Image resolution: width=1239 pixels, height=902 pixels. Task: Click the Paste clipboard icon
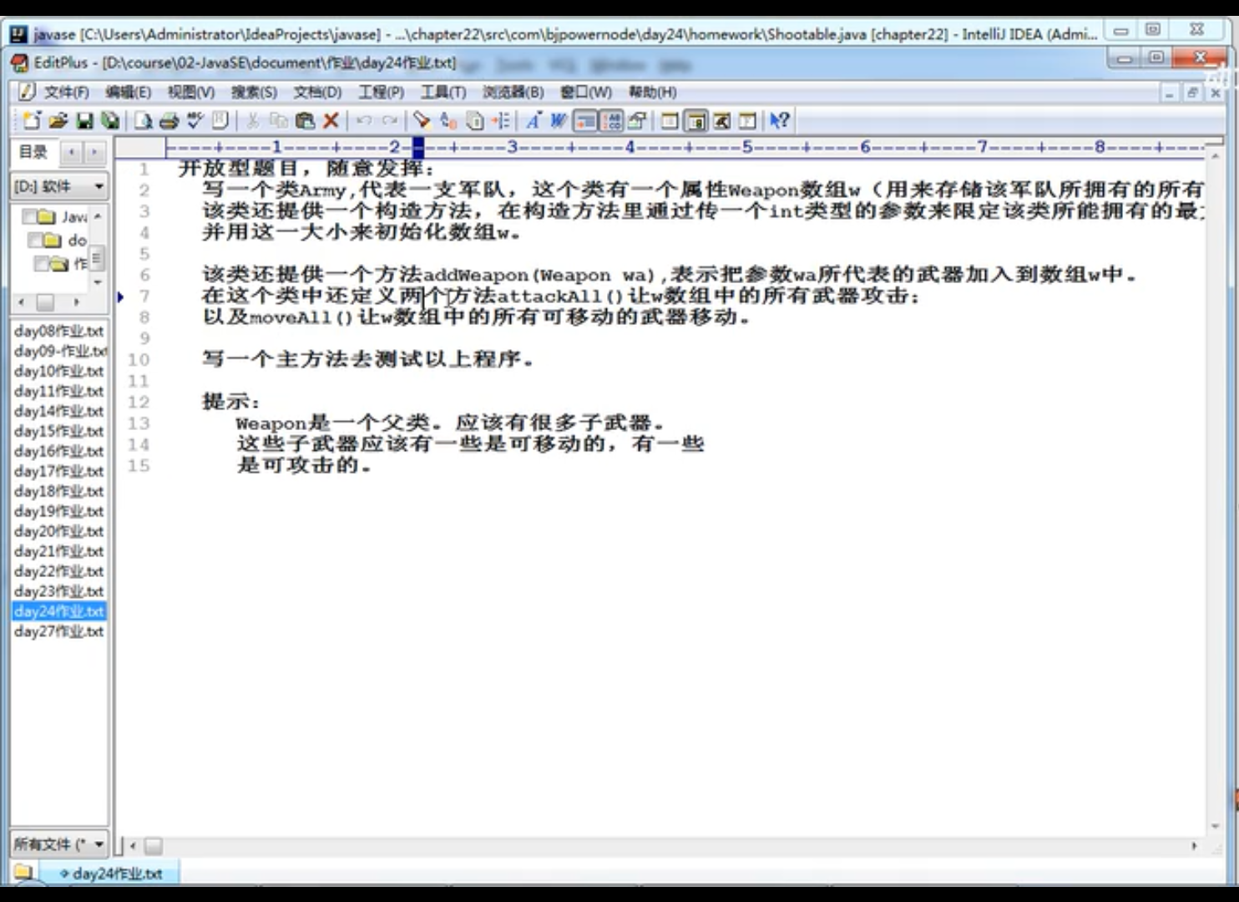coord(305,121)
